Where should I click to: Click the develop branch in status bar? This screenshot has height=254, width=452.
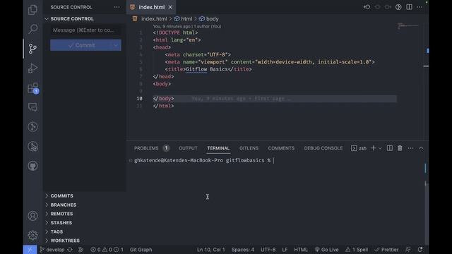tap(52, 250)
